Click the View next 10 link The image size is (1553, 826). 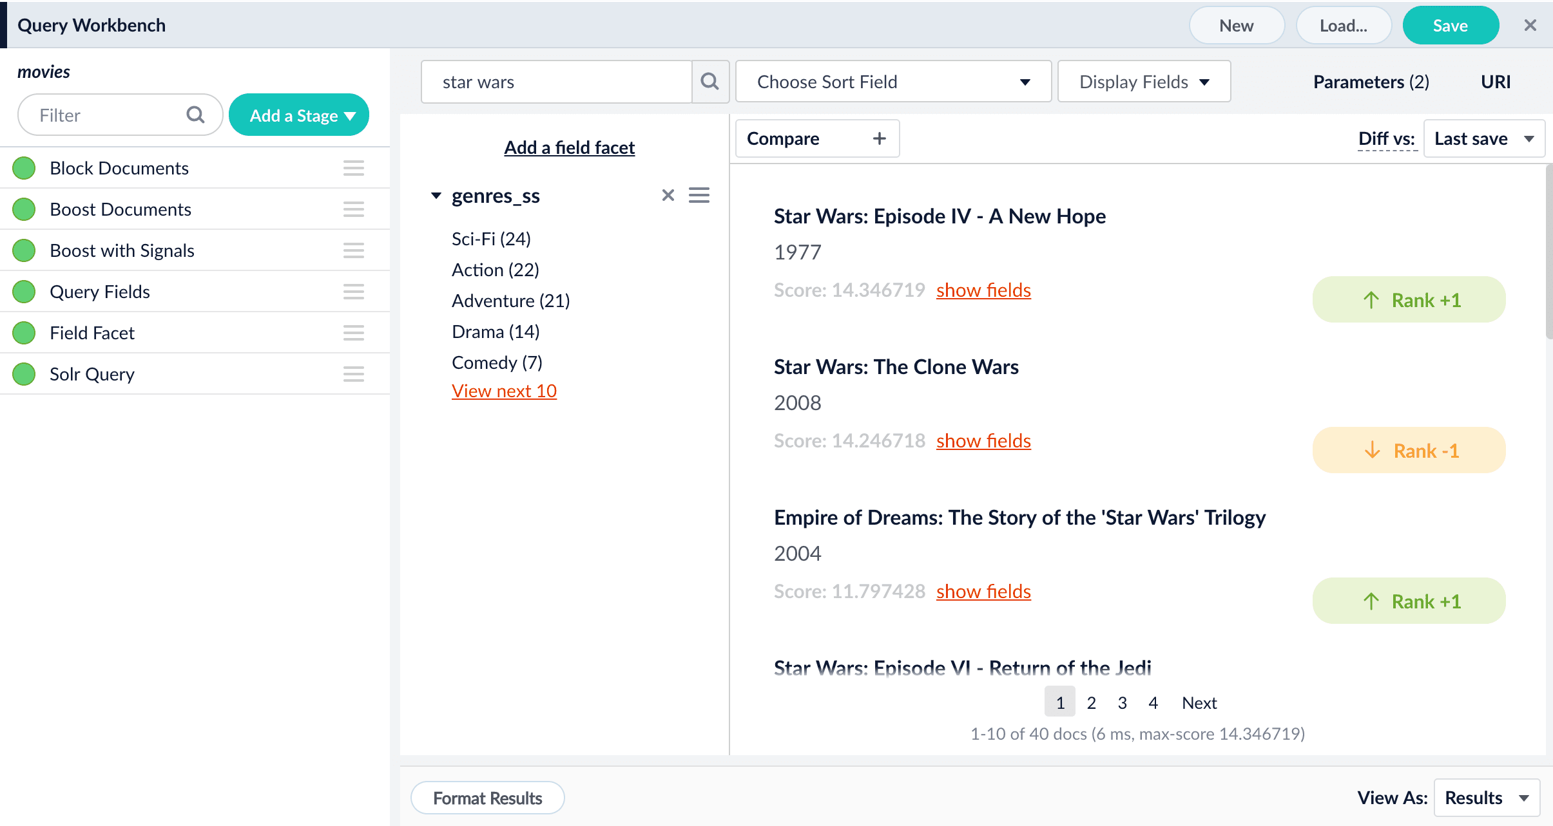pos(504,391)
